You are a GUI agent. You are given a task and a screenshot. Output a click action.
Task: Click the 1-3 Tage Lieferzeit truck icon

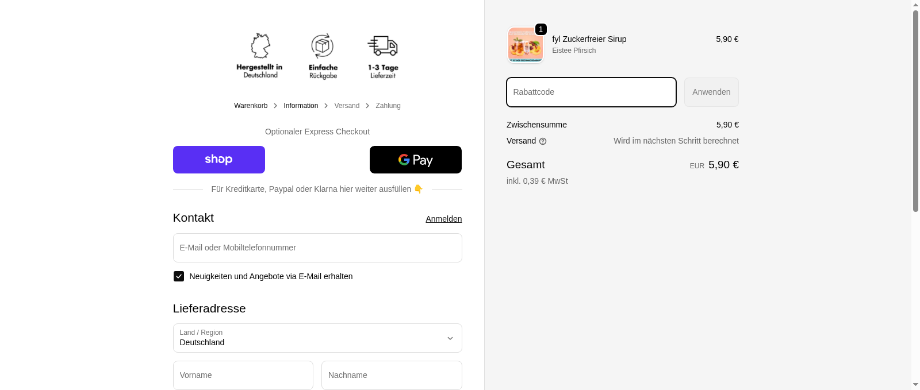point(383,45)
